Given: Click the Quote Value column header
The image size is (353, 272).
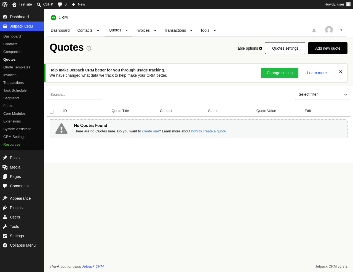Looking at the screenshot, I should coord(266,111).
